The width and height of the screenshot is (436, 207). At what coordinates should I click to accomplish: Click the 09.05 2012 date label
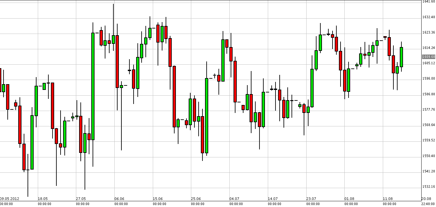click(10, 199)
